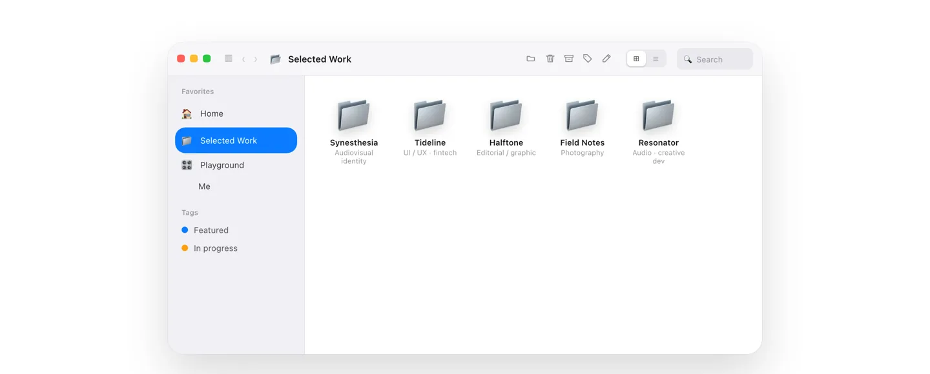This screenshot has width=930, height=374.
Task: Toggle the sidebar with the toolbar sidebar icon
Action: (228, 59)
